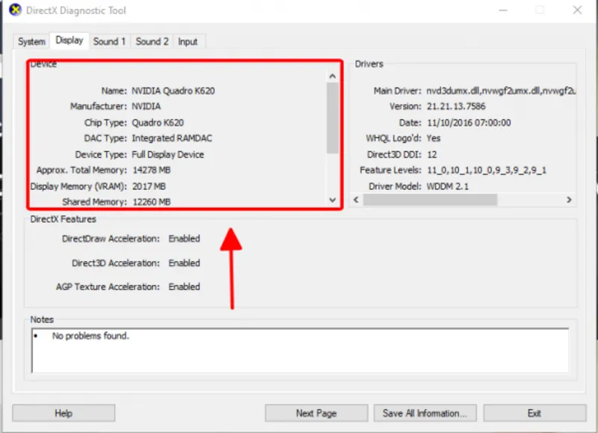Click the NVIDIA Quadro K620 name value
Screen dimensions: 598x433
(x=173, y=90)
